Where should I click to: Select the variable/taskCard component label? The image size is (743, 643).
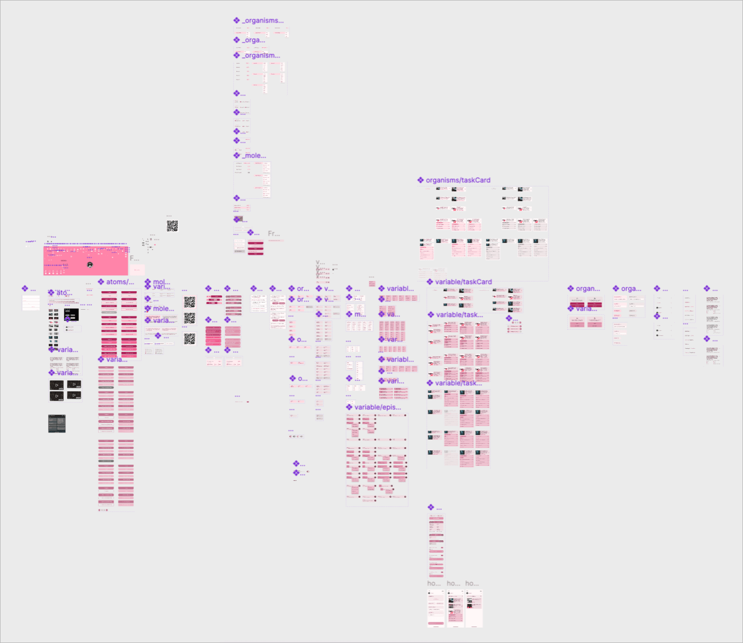(463, 282)
